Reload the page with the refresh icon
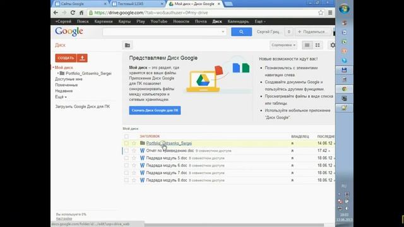This screenshot has width=404, height=227. [73, 13]
